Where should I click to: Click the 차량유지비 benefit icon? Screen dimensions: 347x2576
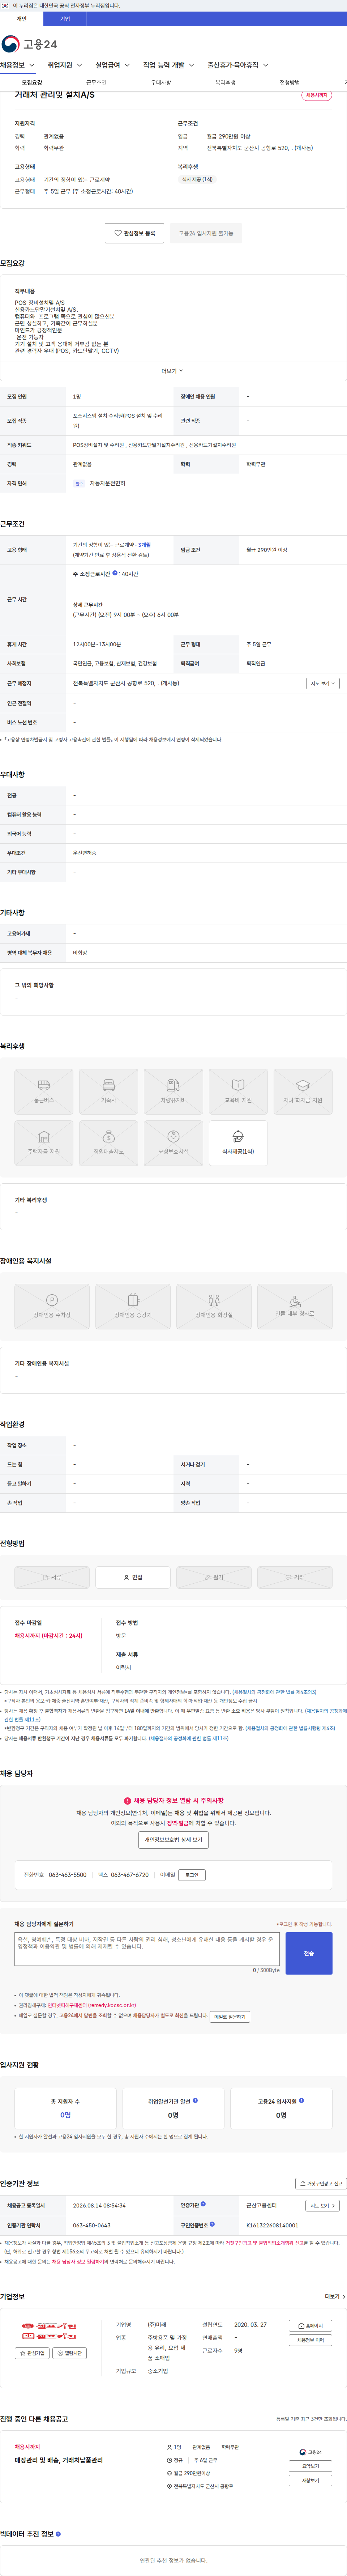click(x=173, y=1092)
